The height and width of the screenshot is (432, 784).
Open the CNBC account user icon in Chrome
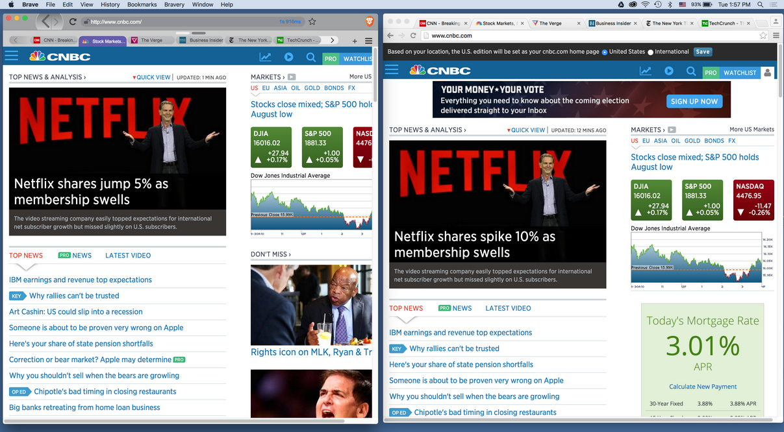tap(768, 72)
